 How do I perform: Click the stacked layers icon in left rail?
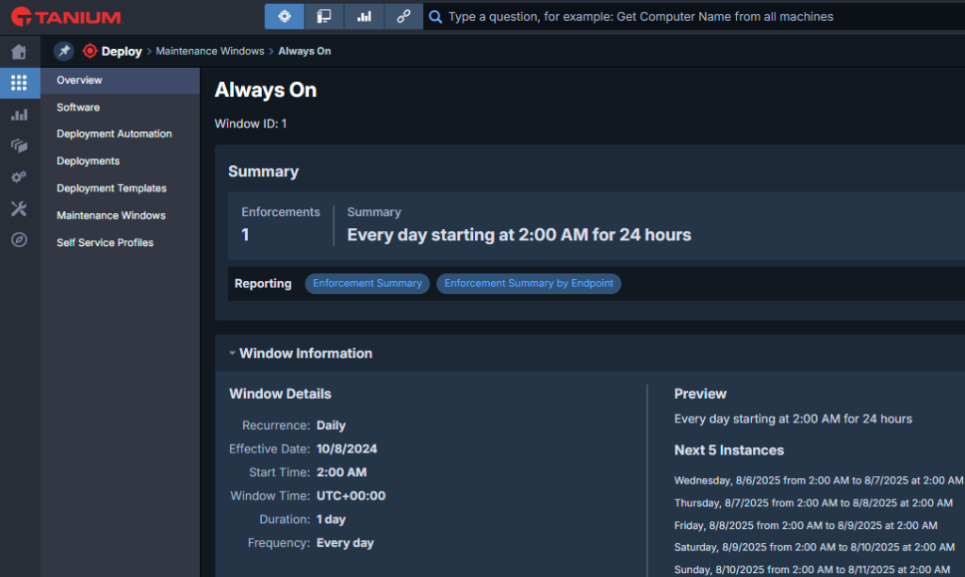(x=19, y=146)
